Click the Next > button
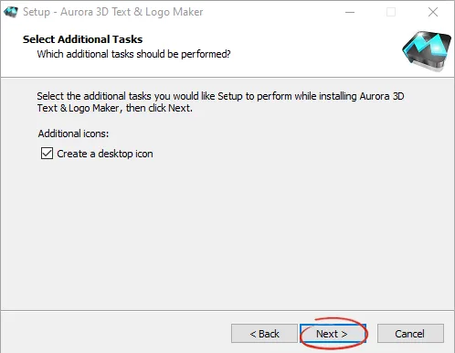The image size is (455, 353). click(x=333, y=334)
